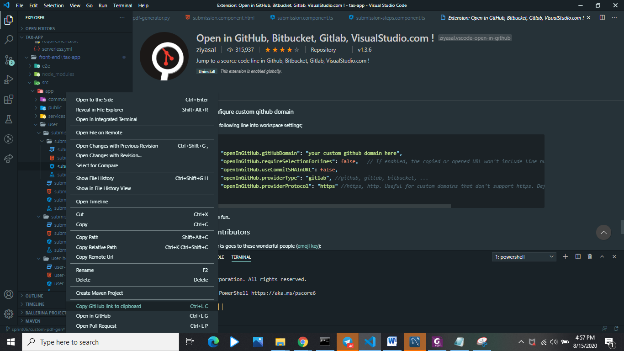Screen dimensions: 624x351
Task: Click the status bar notifications bell
Action: pos(617,329)
